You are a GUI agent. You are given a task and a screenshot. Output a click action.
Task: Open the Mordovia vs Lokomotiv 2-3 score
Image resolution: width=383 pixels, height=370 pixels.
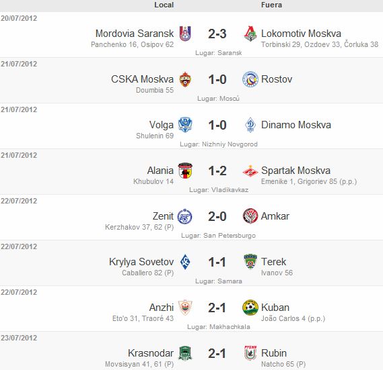point(217,34)
